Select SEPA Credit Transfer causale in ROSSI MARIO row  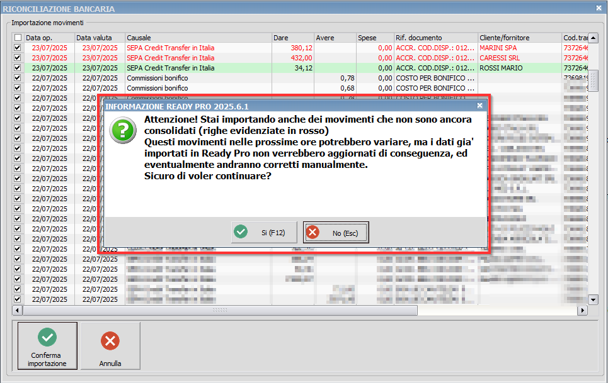pyautogui.click(x=171, y=68)
